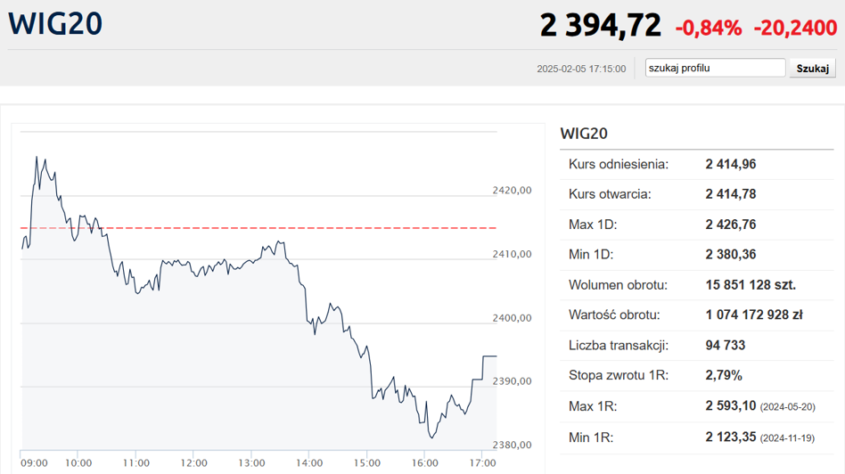Image resolution: width=845 pixels, height=474 pixels.
Task: Click the 'Min 1D:' label
Action: pyautogui.click(x=591, y=254)
